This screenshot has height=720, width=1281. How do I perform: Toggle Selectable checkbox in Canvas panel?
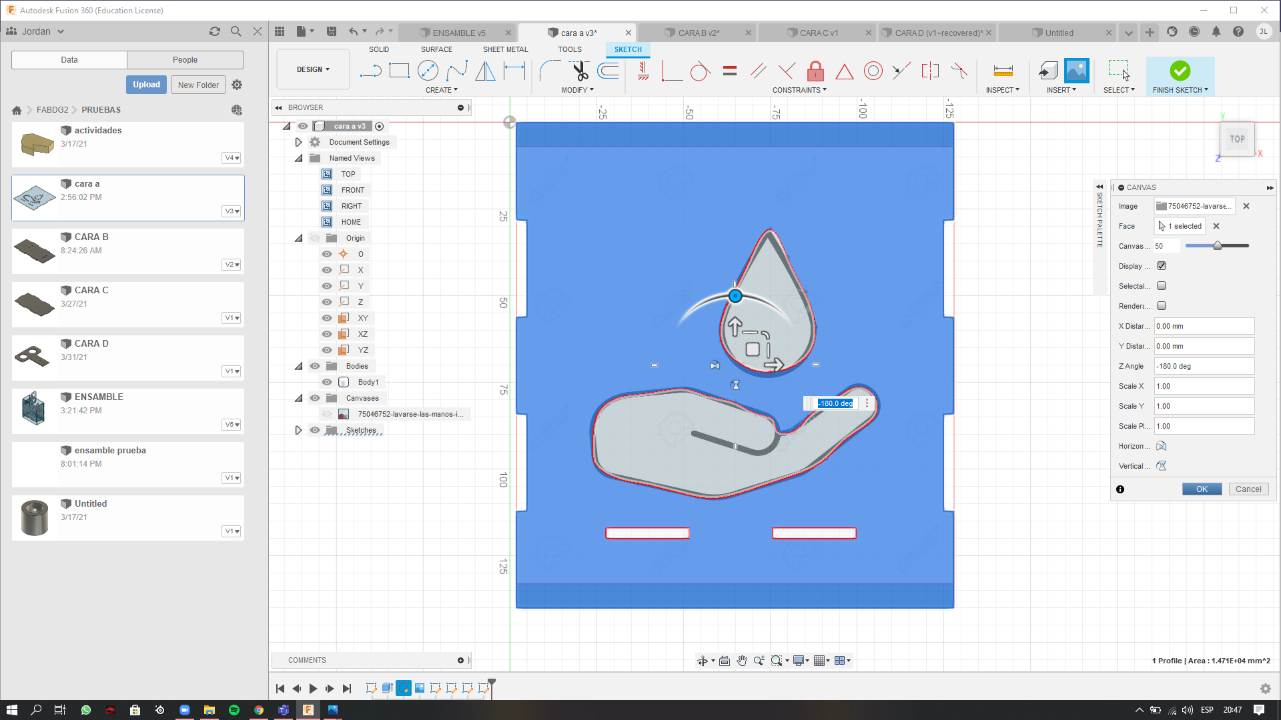(x=1162, y=286)
